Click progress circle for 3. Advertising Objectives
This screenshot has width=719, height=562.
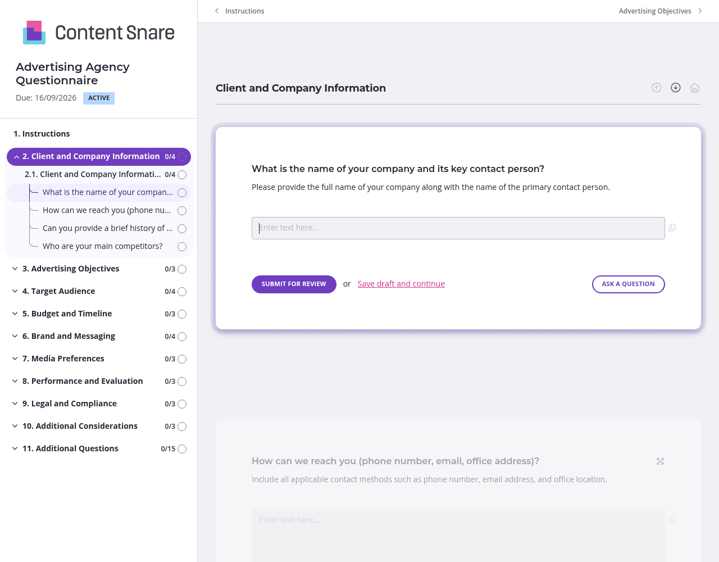click(x=182, y=269)
